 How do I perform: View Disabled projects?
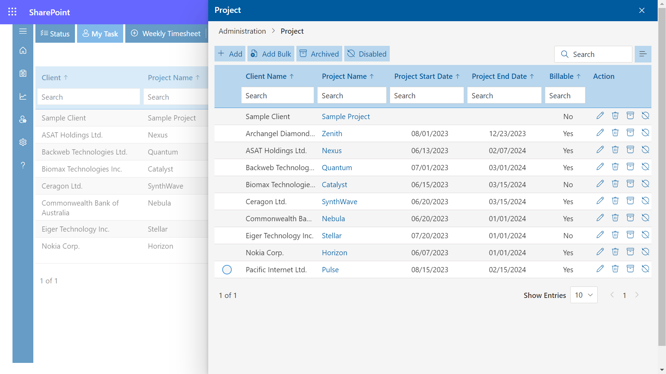367,54
